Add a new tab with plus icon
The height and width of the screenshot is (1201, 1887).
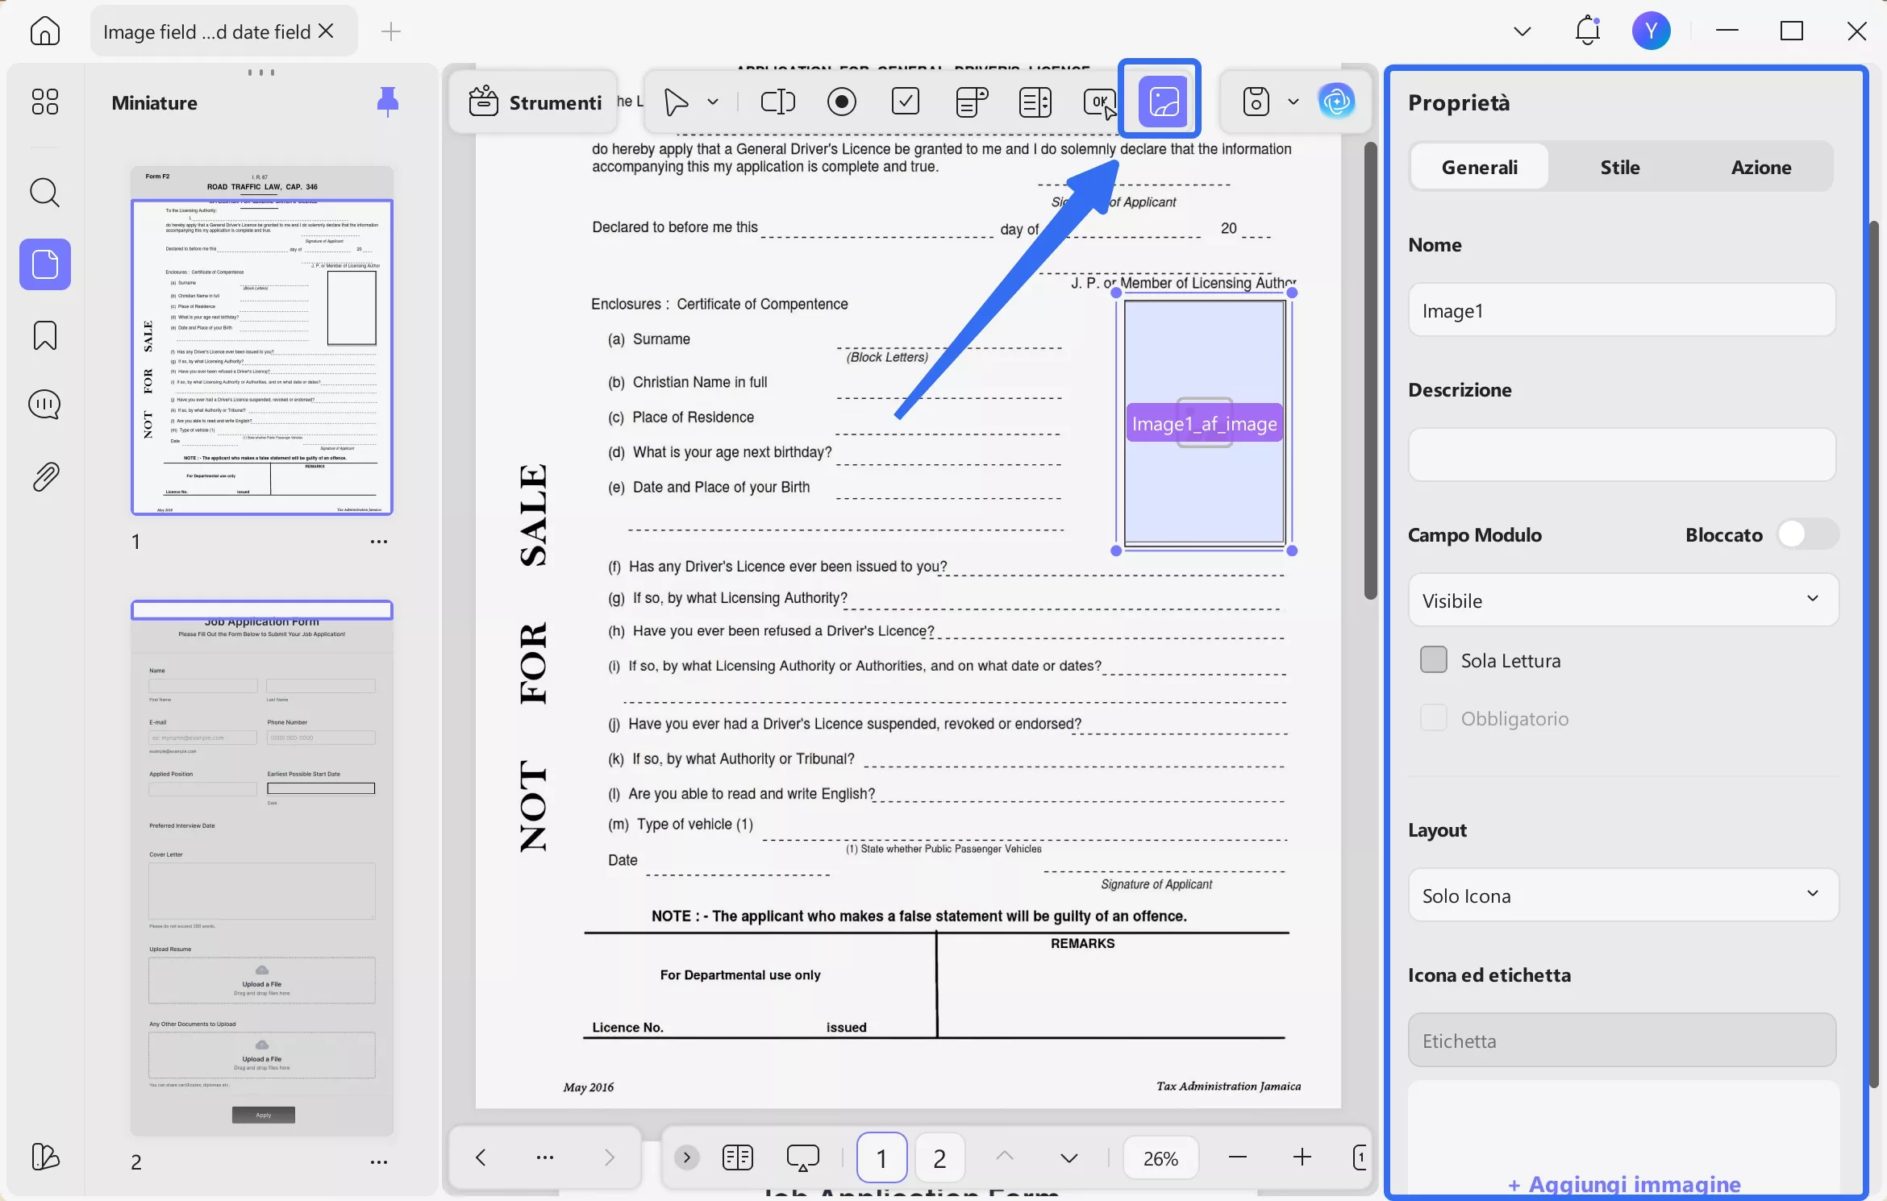pyautogui.click(x=391, y=31)
